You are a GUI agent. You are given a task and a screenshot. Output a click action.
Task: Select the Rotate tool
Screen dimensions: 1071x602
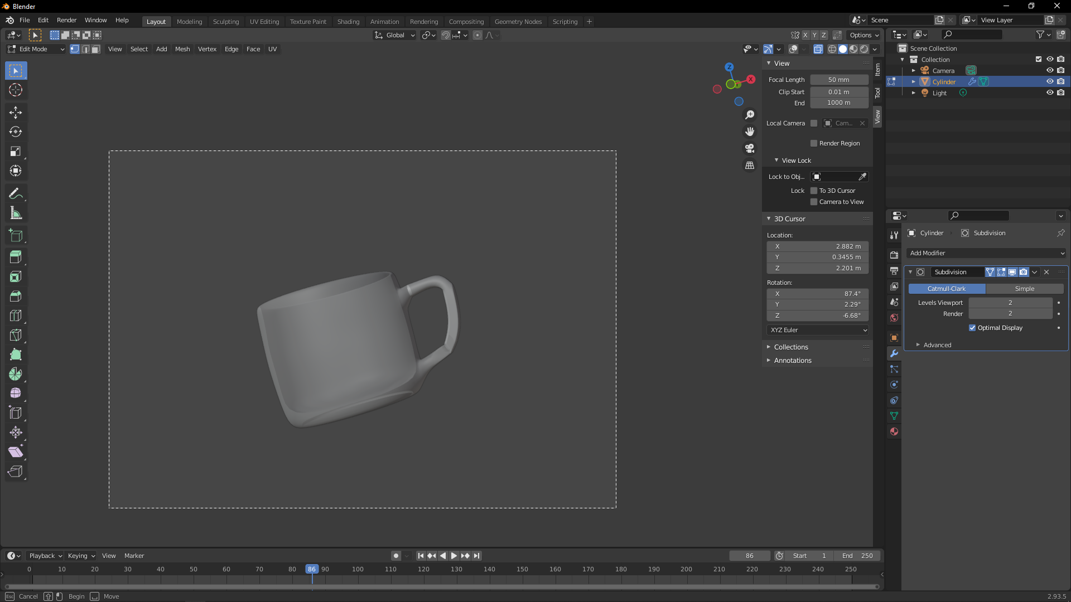tap(16, 132)
